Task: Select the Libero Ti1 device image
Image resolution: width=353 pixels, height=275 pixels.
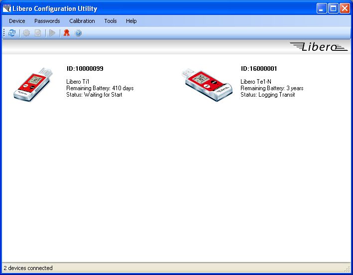Action: click(x=33, y=85)
